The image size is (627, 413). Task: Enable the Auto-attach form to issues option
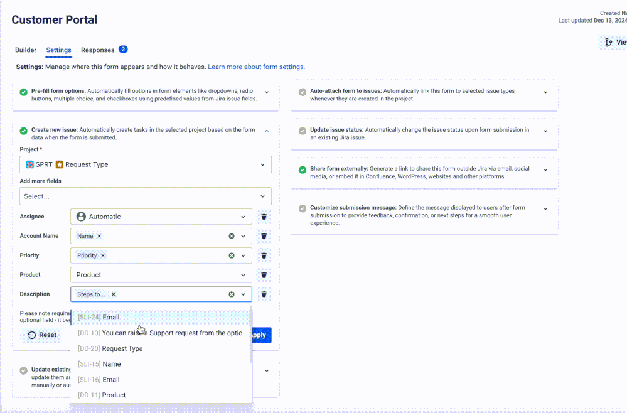point(302,92)
